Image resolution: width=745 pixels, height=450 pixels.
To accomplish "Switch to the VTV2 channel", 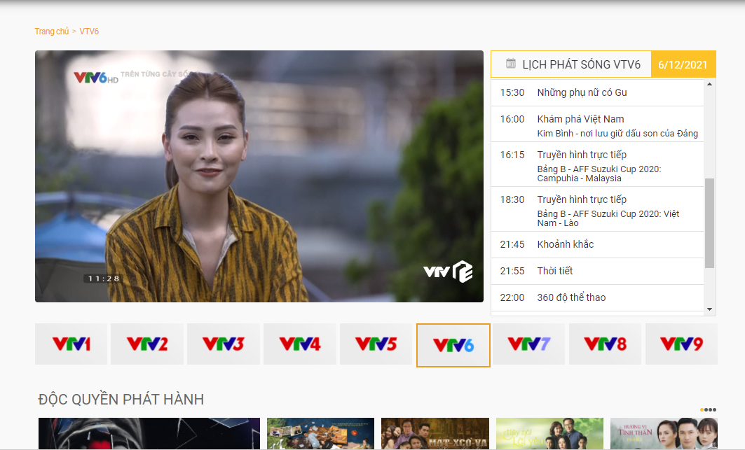I will 147,344.
